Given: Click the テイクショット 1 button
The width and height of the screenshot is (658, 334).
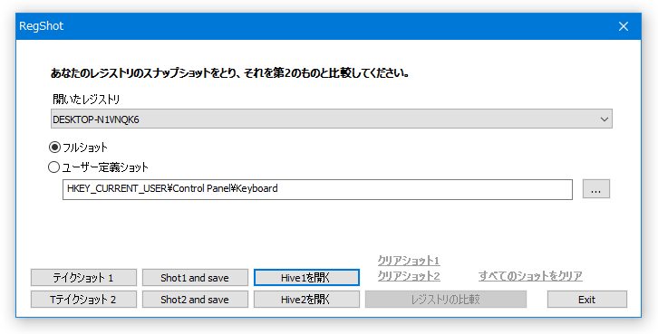Looking at the screenshot, I should tap(83, 277).
